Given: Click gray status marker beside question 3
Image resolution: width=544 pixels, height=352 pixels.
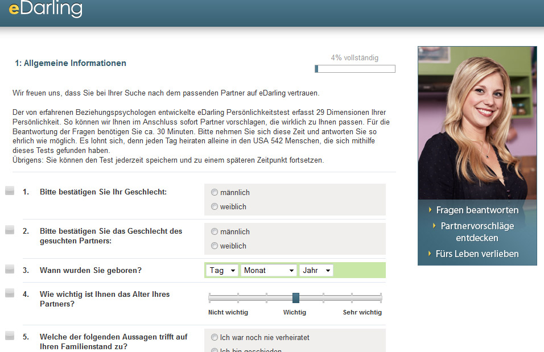Looking at the screenshot, I should click(10, 269).
